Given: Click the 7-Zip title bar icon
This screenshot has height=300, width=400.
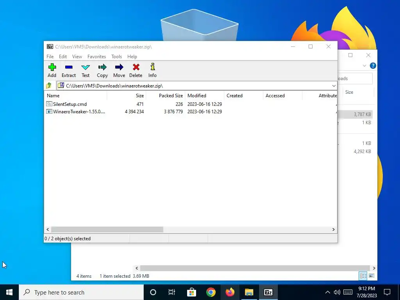Looking at the screenshot, I should click(50, 46).
